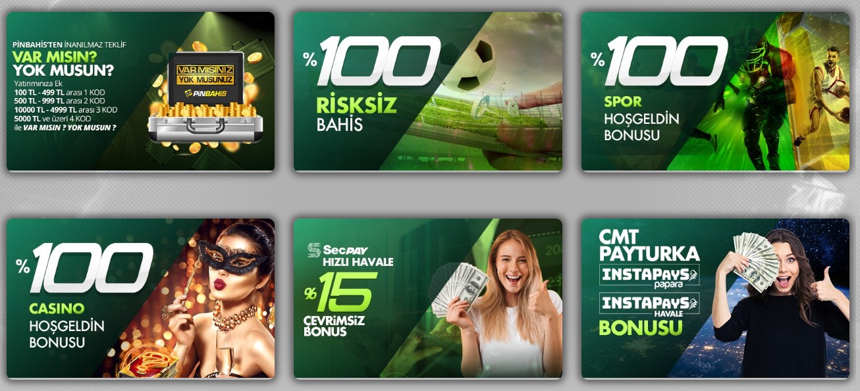Click the masquerade mask on the casino card
This screenshot has height=391, width=860.
tap(232, 257)
